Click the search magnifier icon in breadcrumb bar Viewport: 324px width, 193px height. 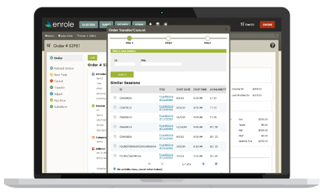(x=275, y=35)
